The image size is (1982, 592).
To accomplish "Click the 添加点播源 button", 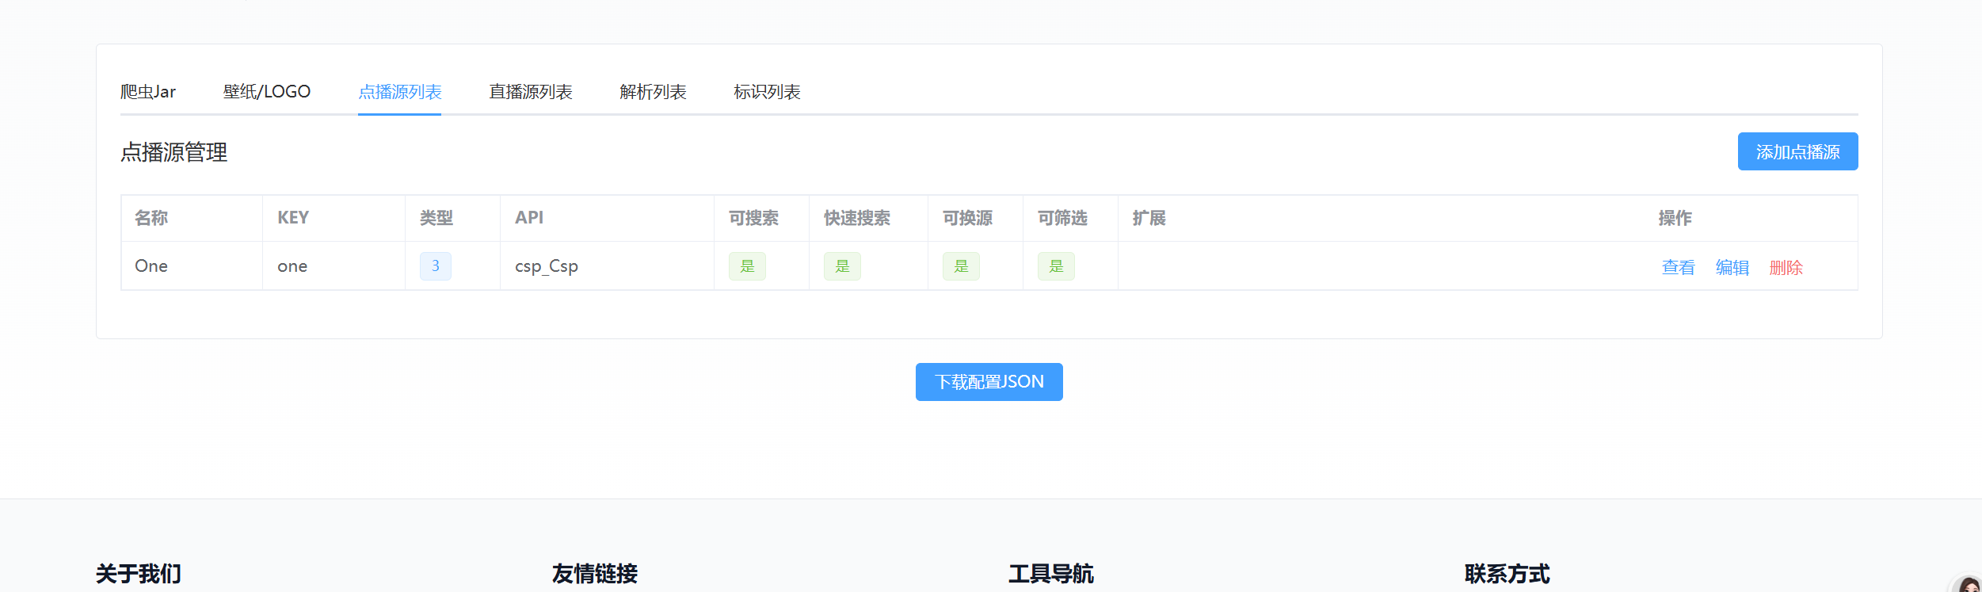I will (1797, 151).
